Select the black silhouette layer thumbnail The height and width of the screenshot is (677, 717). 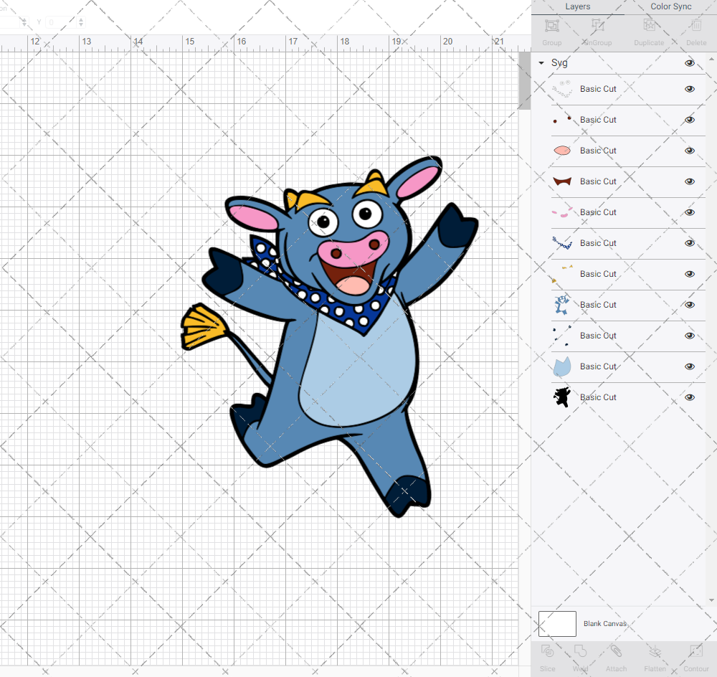tap(562, 397)
